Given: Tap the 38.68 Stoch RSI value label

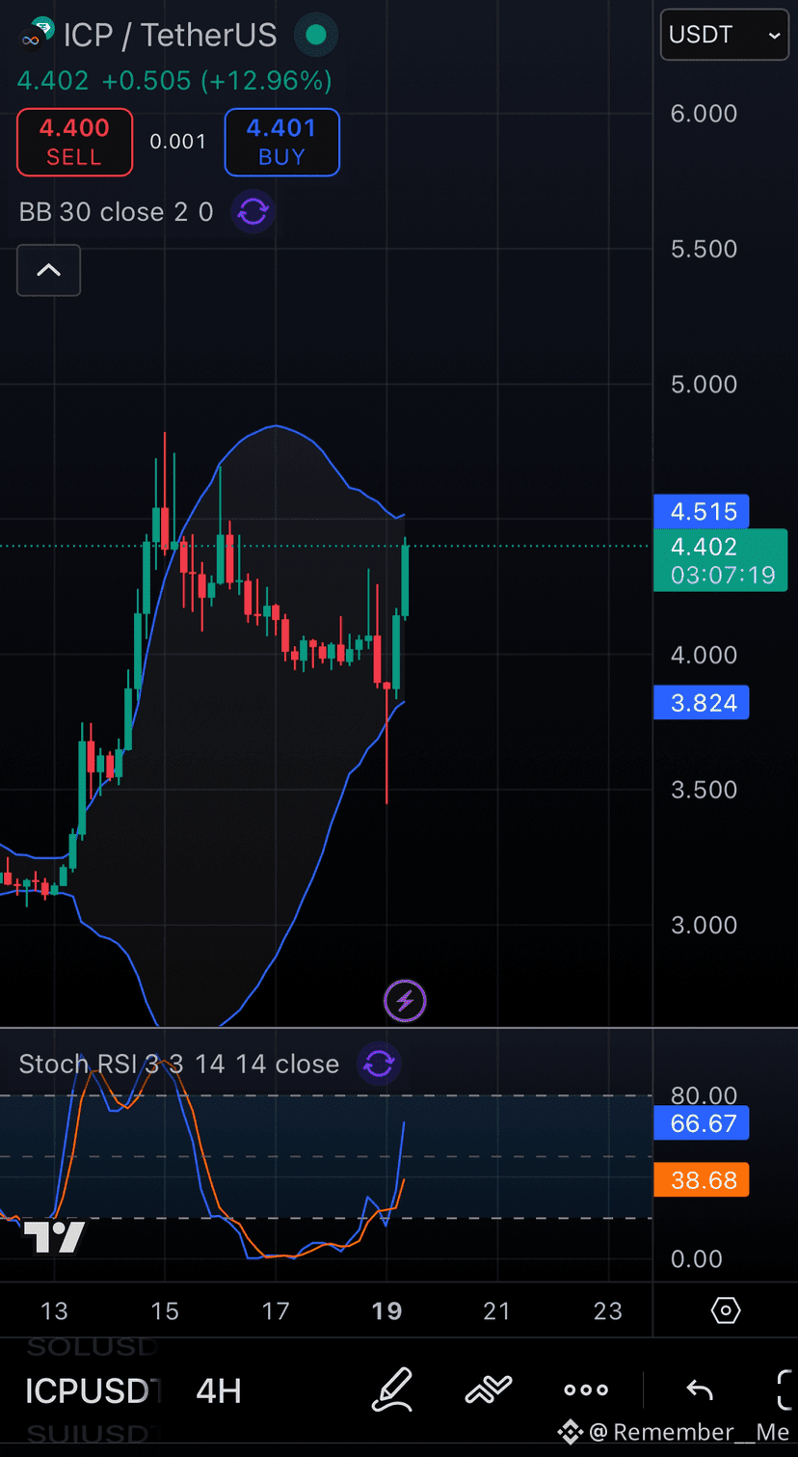Looking at the screenshot, I should (x=702, y=1180).
